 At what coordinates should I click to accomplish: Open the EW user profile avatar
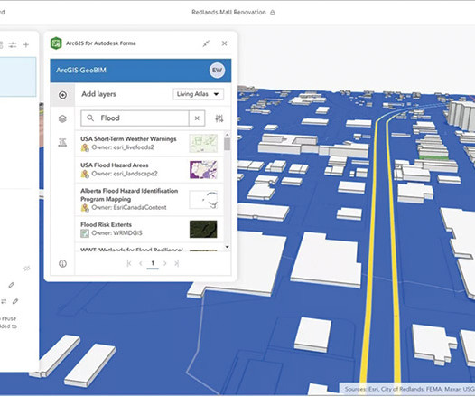pos(217,71)
